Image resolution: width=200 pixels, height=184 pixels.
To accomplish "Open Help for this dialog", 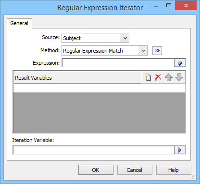I will pyautogui.click(x=174, y=170).
